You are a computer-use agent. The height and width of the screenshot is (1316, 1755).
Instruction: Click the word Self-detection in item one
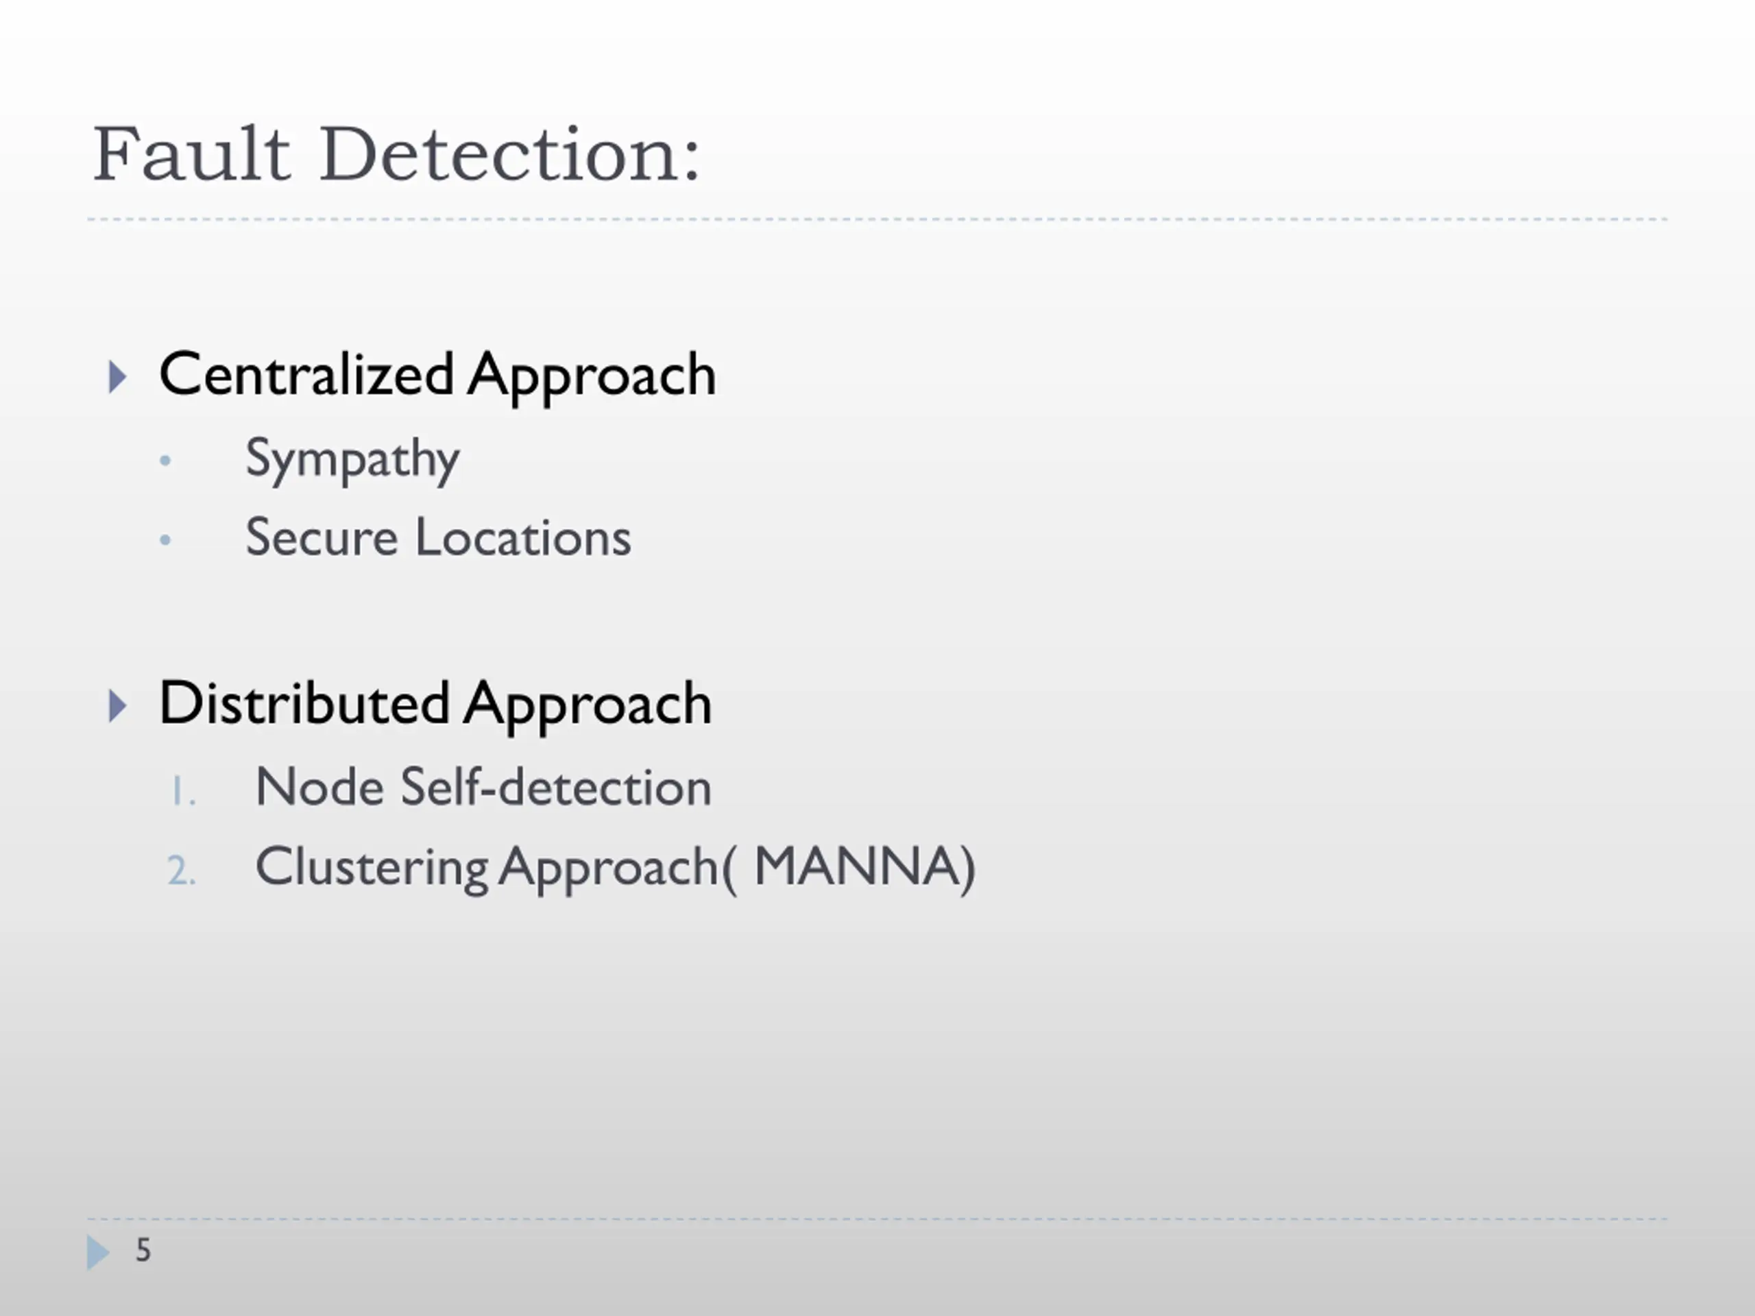(555, 787)
